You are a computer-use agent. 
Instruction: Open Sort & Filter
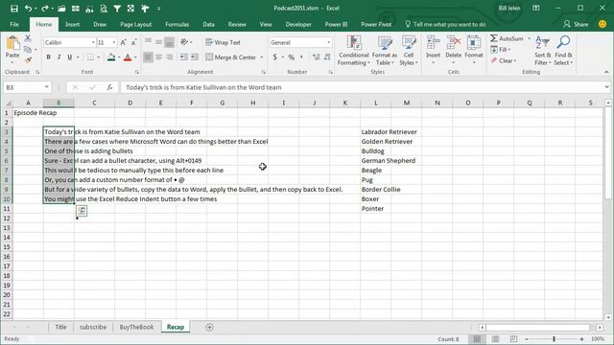[542, 51]
